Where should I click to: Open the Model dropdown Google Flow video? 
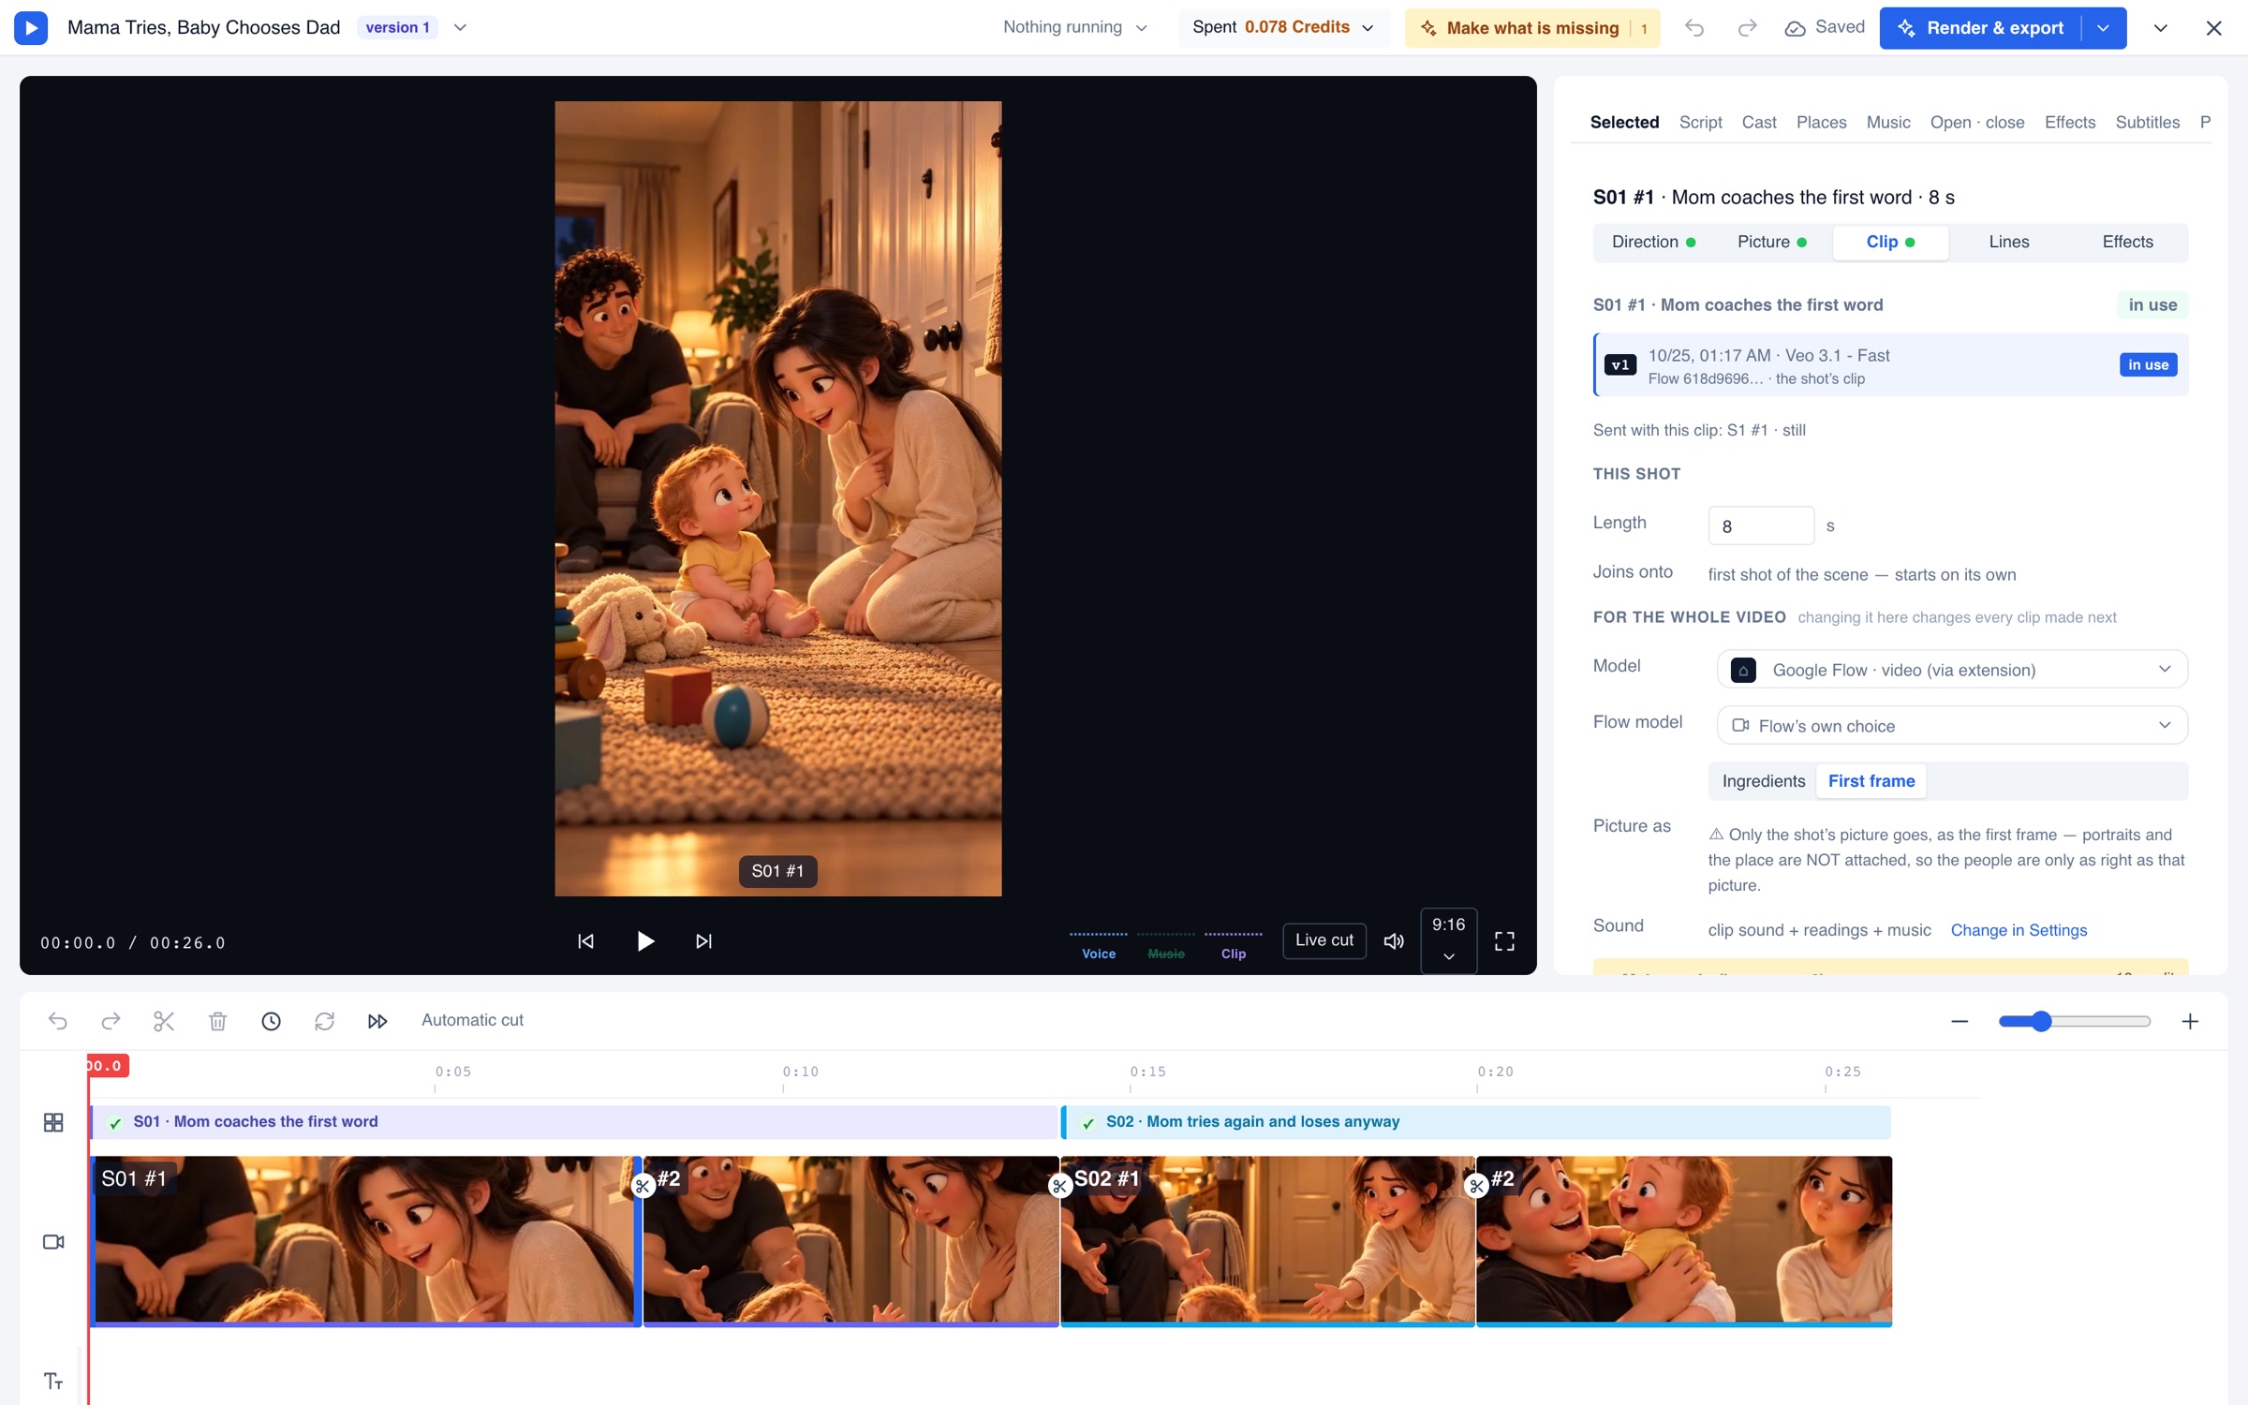pos(1952,670)
